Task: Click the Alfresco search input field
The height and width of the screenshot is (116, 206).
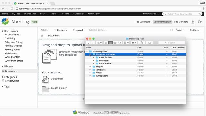Action: (x=182, y=14)
